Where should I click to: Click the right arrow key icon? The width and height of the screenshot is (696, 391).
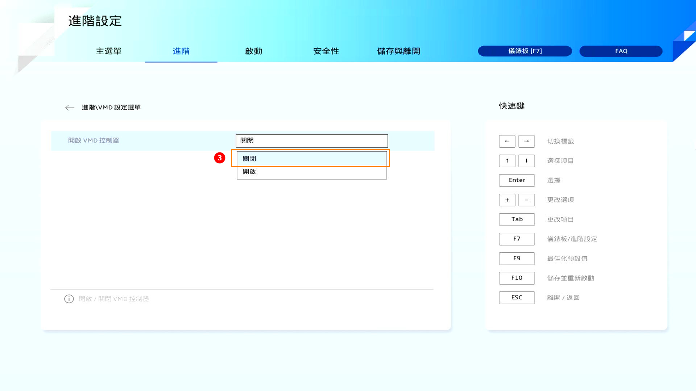click(526, 141)
